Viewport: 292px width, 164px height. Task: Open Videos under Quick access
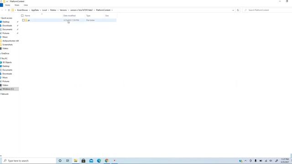click(x=5, y=49)
